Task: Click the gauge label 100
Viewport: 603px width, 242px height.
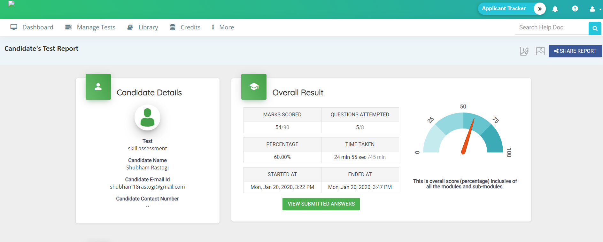Action: (509, 152)
